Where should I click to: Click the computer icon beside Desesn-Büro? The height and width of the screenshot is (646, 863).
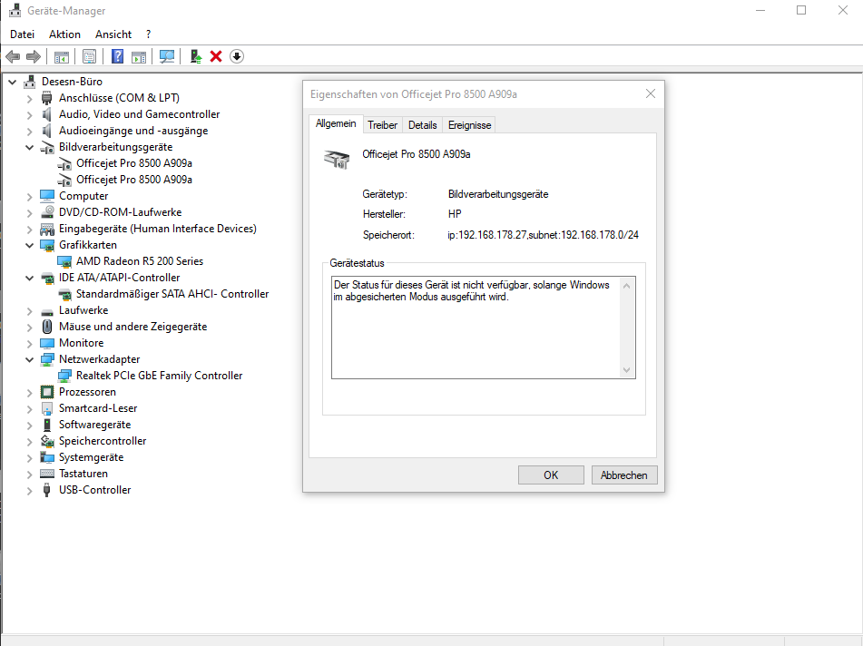coord(30,82)
